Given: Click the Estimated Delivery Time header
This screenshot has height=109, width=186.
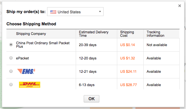Looking at the screenshot, I should click(x=94, y=34).
